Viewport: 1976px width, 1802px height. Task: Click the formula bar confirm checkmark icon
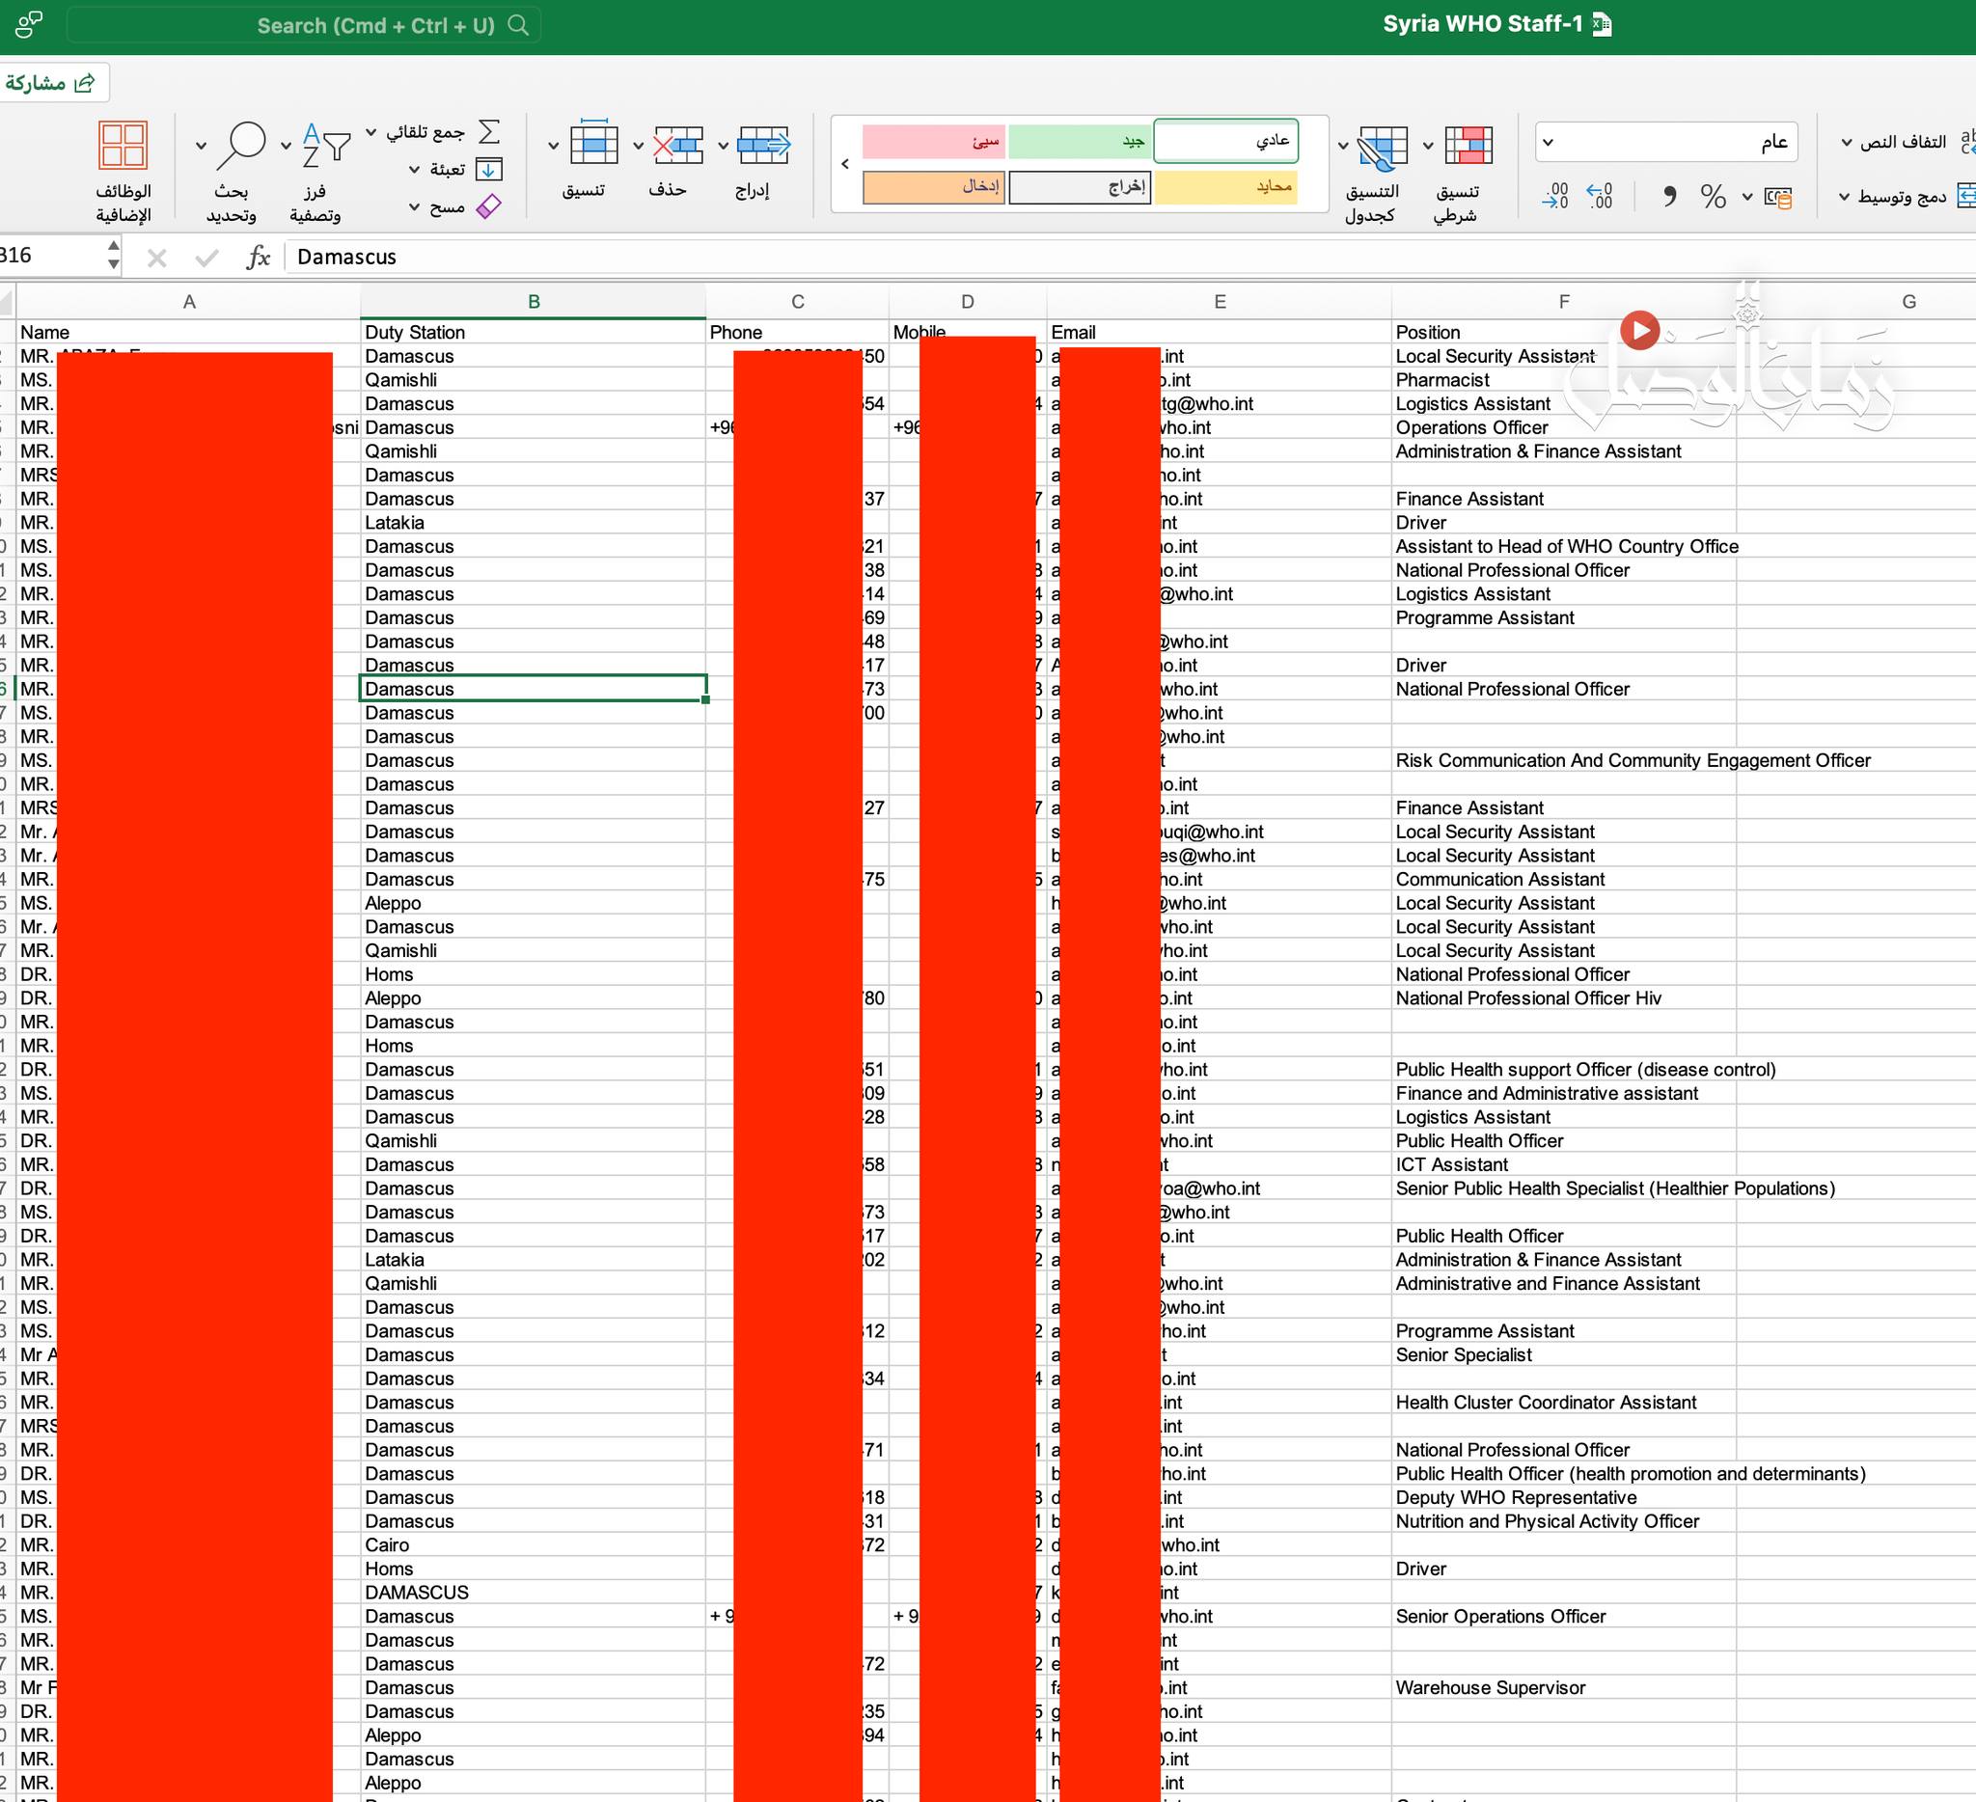pyautogui.click(x=206, y=258)
